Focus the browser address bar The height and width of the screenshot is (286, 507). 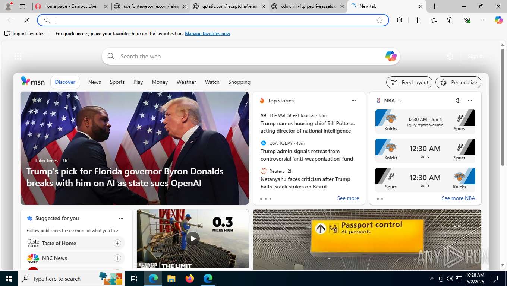tap(213, 20)
